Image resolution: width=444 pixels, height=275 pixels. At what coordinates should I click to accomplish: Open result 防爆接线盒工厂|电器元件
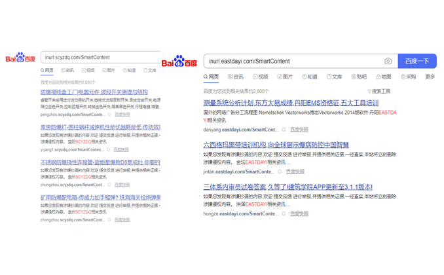pyautogui.click(x=94, y=92)
